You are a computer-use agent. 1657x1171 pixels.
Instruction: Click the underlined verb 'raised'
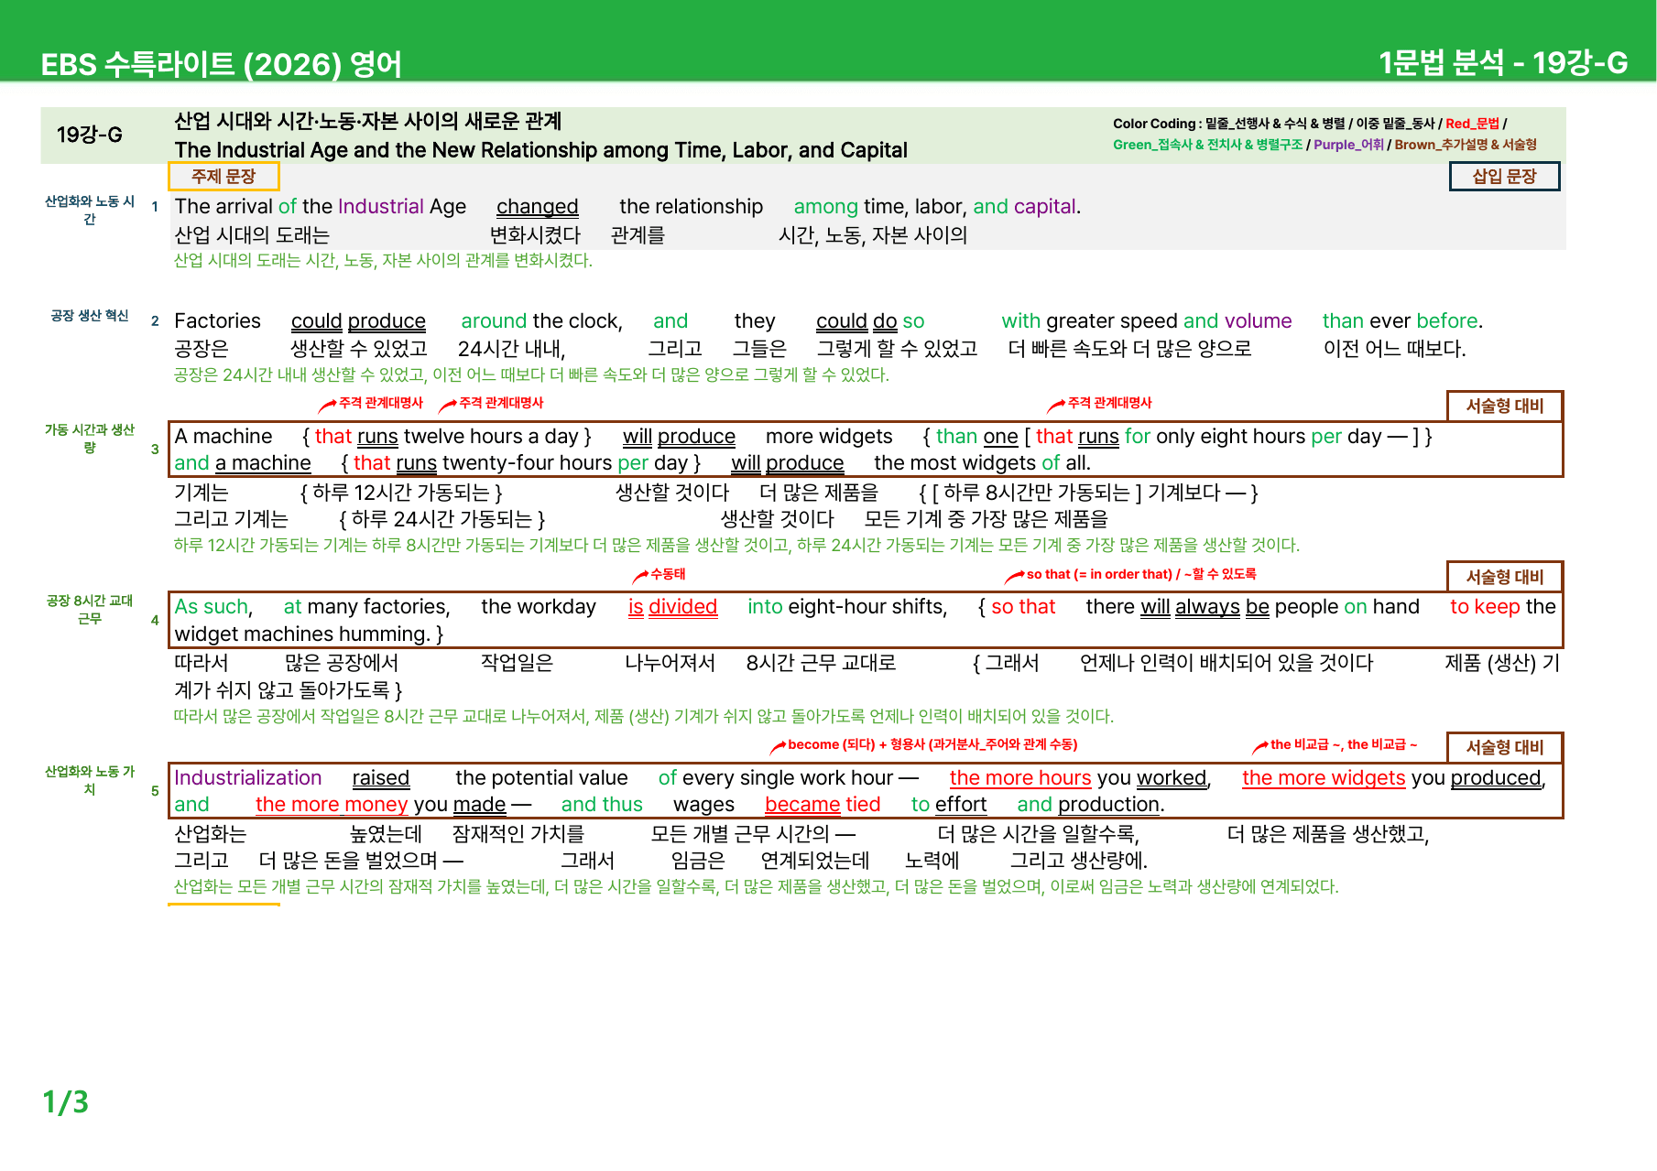point(381,778)
